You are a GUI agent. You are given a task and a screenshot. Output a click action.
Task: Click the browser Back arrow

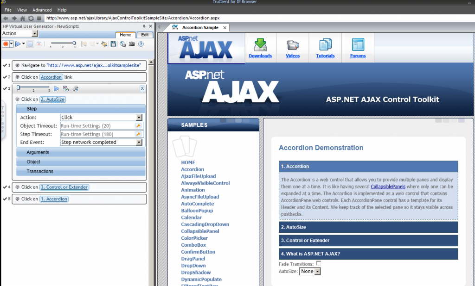coord(6,18)
